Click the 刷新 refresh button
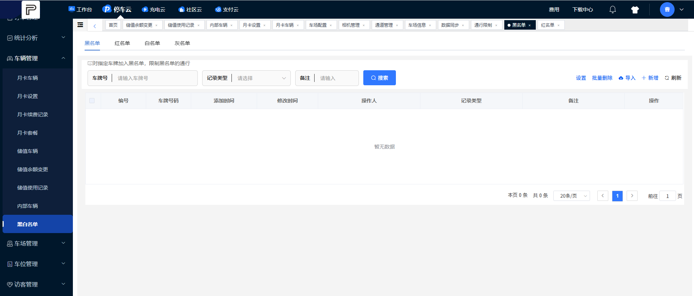This screenshot has height=296, width=694. pos(673,78)
